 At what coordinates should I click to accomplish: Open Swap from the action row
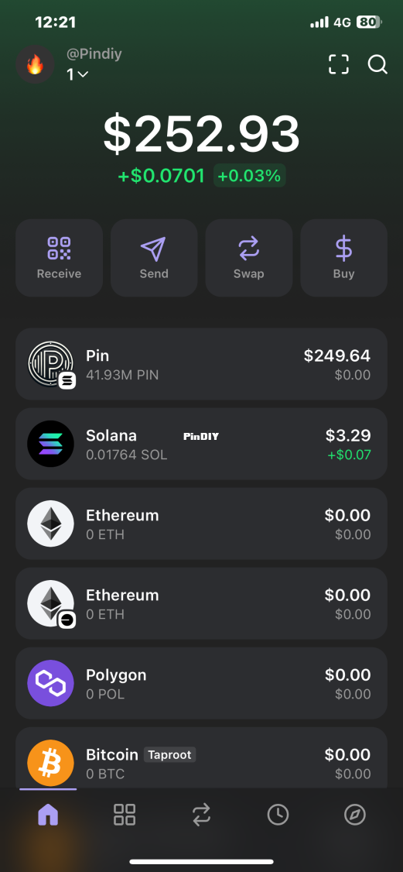click(x=248, y=258)
